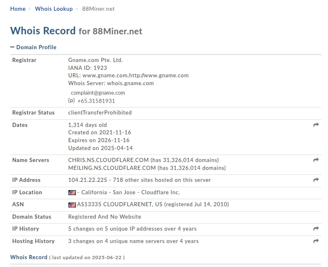Click the Registrar Status row label

pyautogui.click(x=34, y=112)
